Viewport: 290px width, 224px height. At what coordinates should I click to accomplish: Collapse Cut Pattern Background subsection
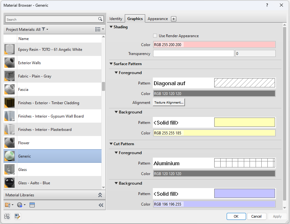116,183
